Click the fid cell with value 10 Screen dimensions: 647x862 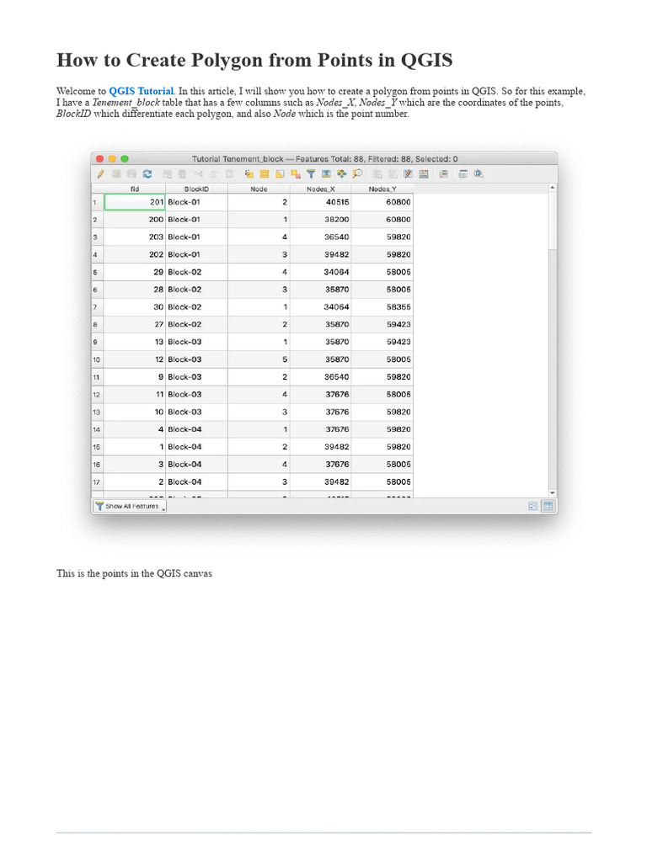click(x=135, y=412)
